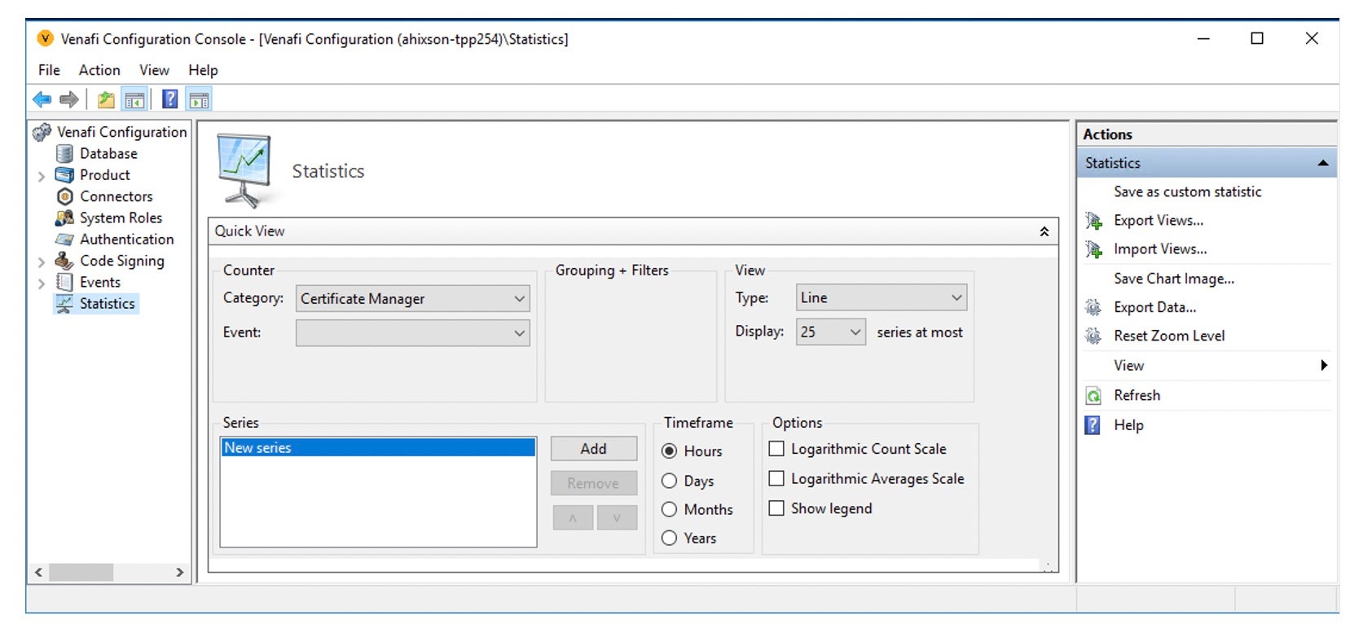Click Export Views action icon
Screen dimensions: 1363x633
(1093, 220)
